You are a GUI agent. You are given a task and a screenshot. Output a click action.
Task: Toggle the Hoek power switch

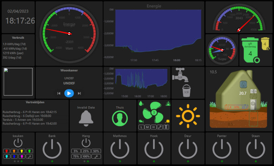(x=154, y=149)
